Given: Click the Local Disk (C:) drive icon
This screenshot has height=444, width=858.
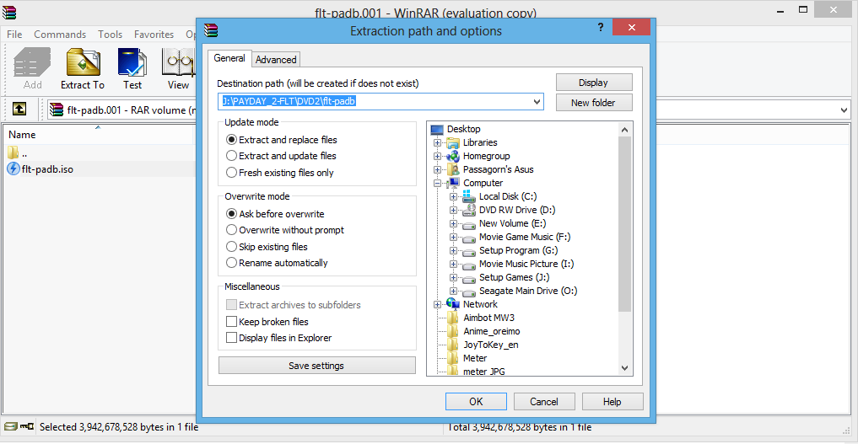Looking at the screenshot, I should (469, 196).
